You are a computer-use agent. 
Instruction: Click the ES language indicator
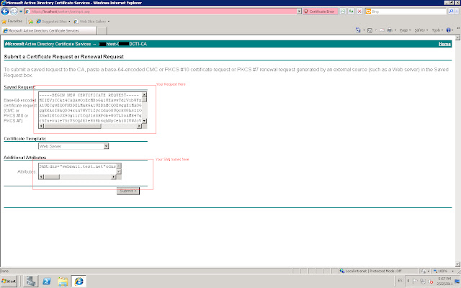400,281
